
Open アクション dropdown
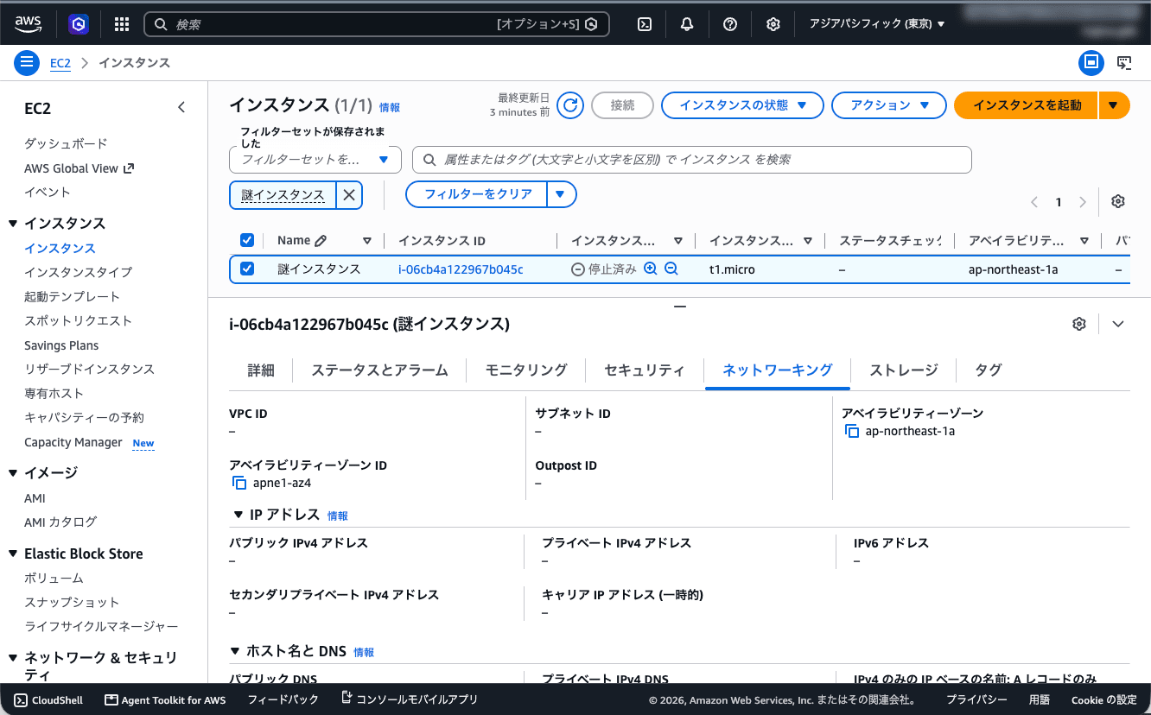pos(889,105)
